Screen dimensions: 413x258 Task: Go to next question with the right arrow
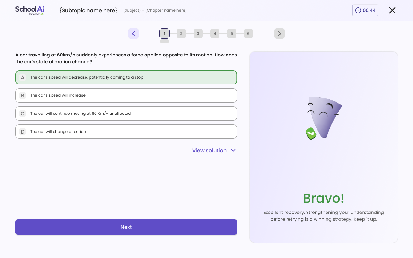point(279,34)
